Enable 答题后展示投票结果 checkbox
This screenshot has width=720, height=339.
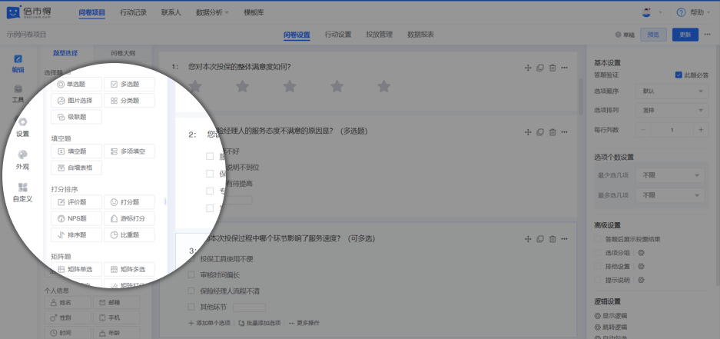point(599,239)
